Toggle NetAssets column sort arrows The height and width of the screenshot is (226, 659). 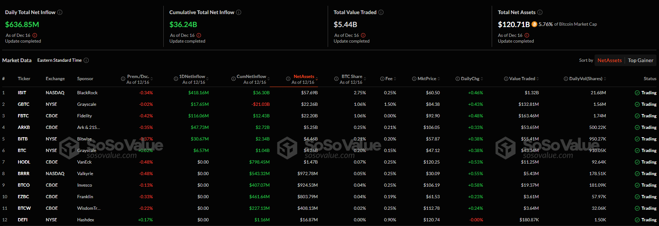317,79
